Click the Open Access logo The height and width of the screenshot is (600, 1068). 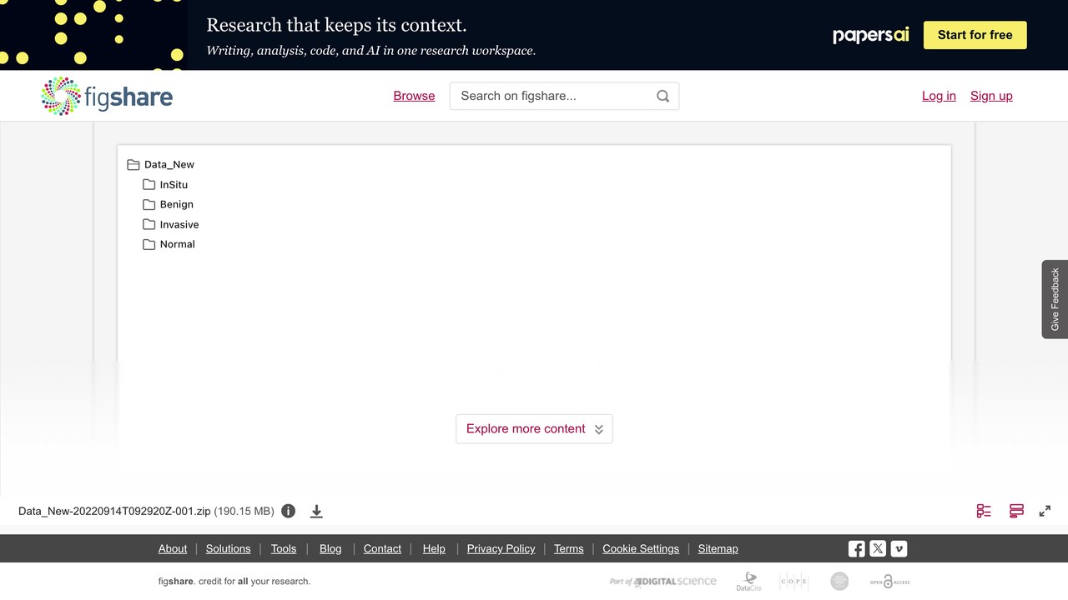click(889, 582)
